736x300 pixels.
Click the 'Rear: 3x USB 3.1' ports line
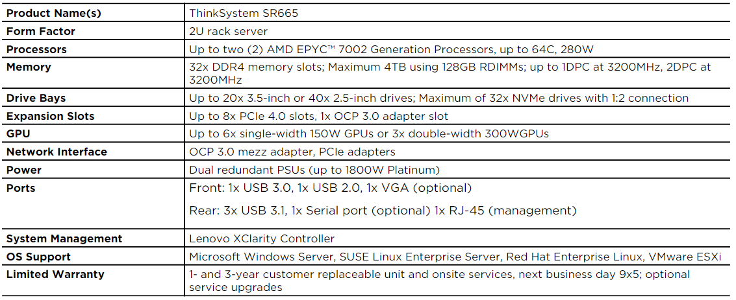point(383,211)
